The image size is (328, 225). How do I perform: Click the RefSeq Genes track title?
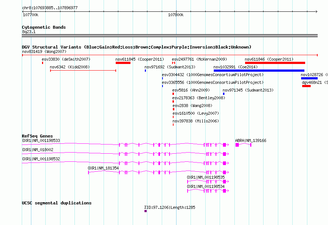[37, 136]
